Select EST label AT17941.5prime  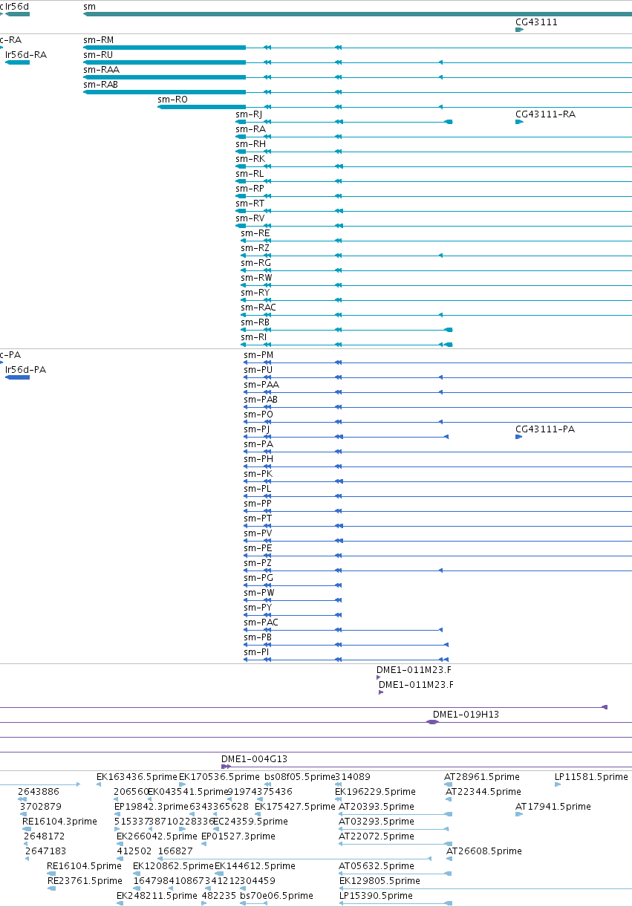pyautogui.click(x=553, y=807)
